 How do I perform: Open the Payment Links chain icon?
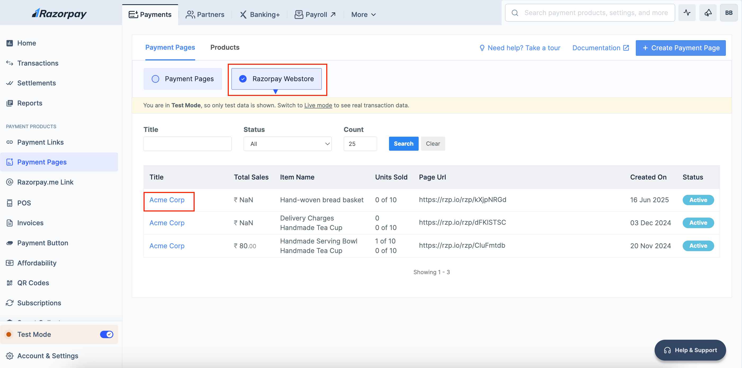[x=10, y=142]
